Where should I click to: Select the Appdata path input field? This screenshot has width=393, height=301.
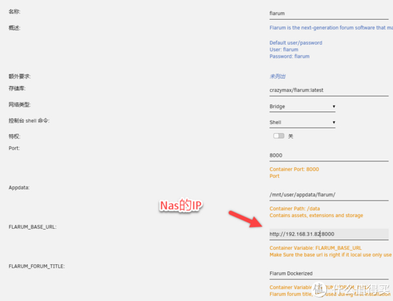pos(327,195)
